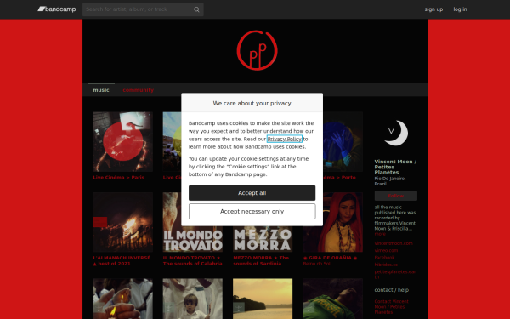This screenshot has height=319, width=510.
Task: Open the sign up link
Action: point(433,9)
